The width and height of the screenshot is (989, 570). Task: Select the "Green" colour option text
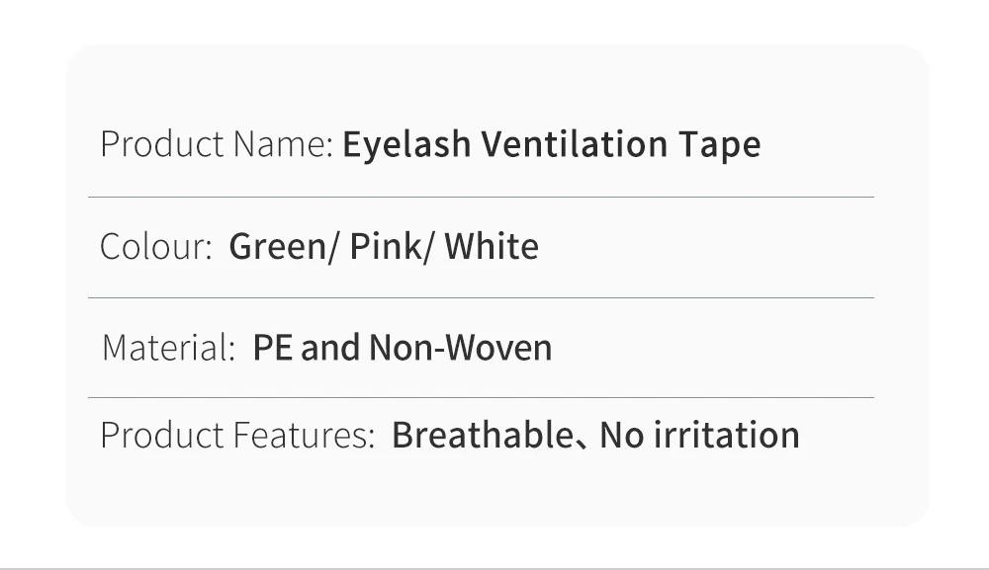pos(278,246)
